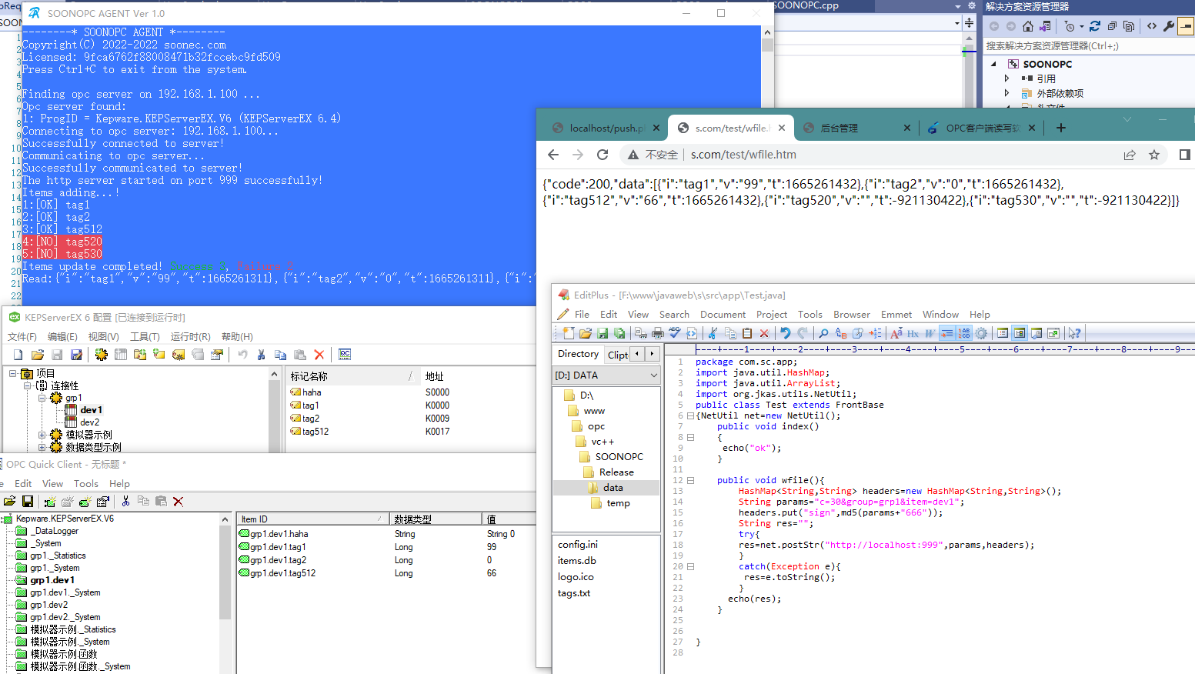1195x674 pixels.
Task: Select dev2 device in KEPServerEX tree
Action: tap(89, 422)
